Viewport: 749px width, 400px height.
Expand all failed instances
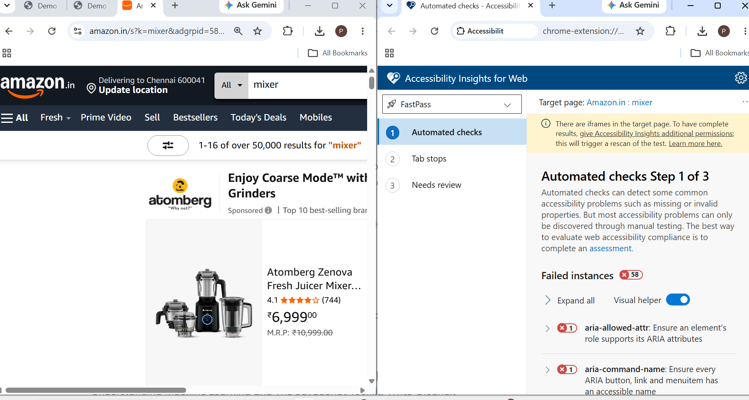click(570, 300)
